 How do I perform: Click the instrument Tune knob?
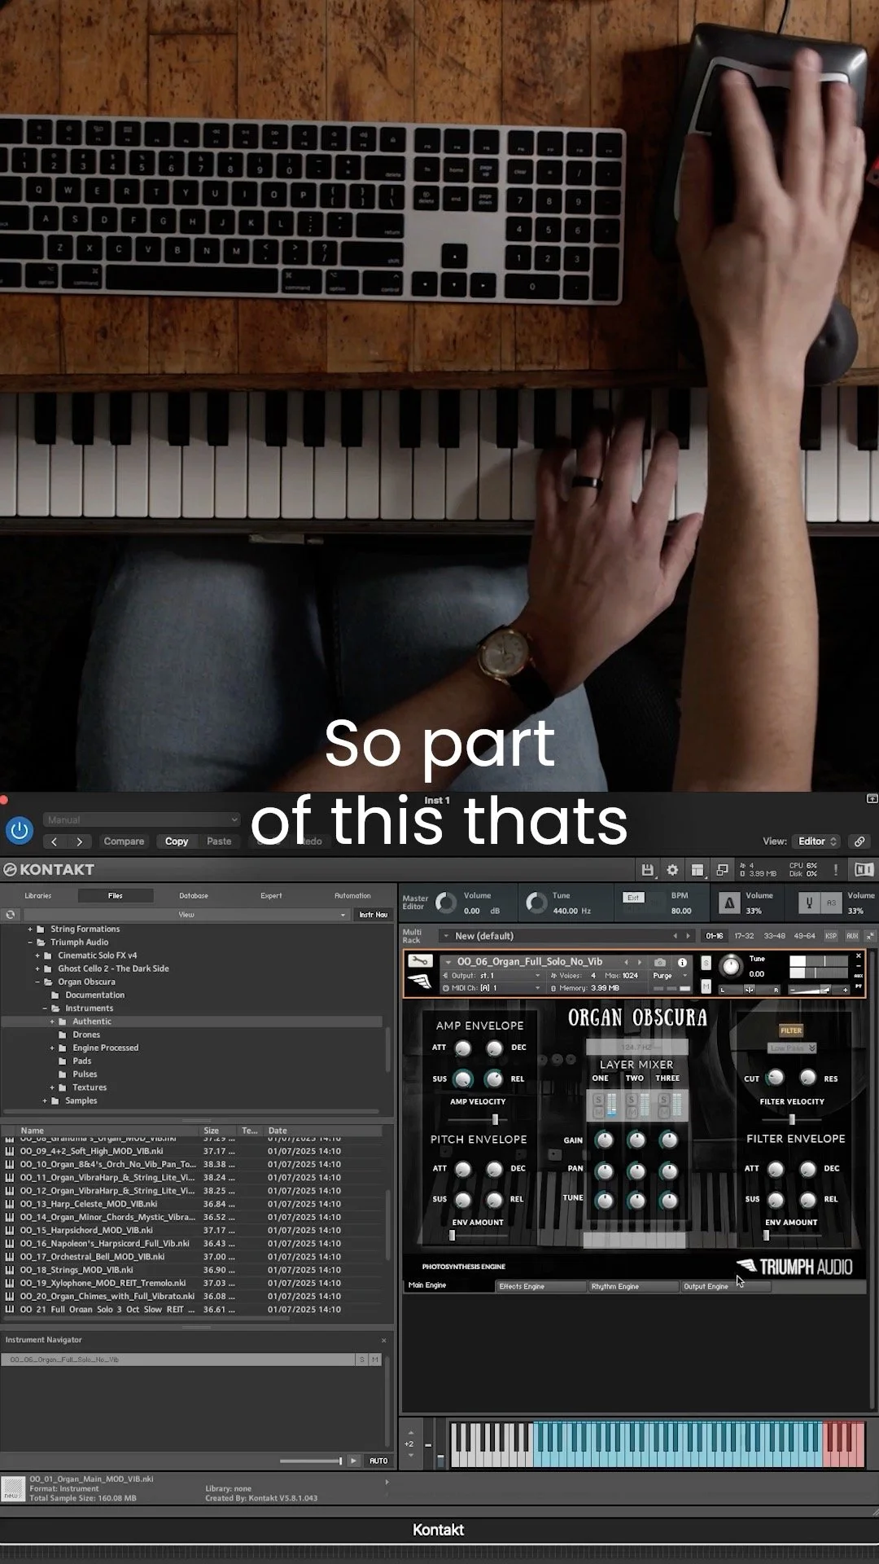(x=731, y=966)
